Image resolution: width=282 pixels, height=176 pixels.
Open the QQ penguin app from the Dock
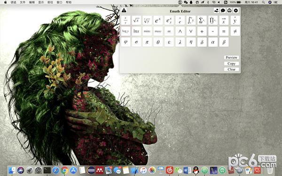(x=196, y=170)
